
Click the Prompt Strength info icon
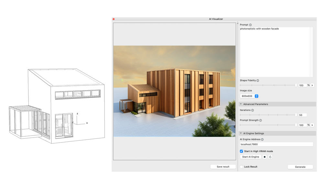[x=260, y=120]
